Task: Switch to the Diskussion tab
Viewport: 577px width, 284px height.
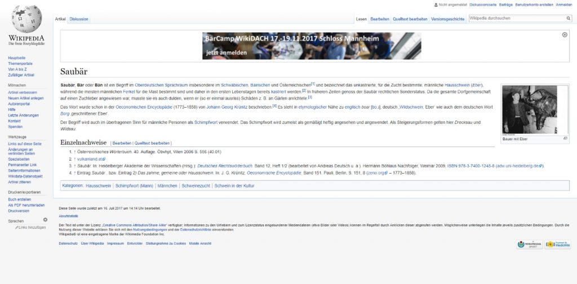Action: point(79,19)
